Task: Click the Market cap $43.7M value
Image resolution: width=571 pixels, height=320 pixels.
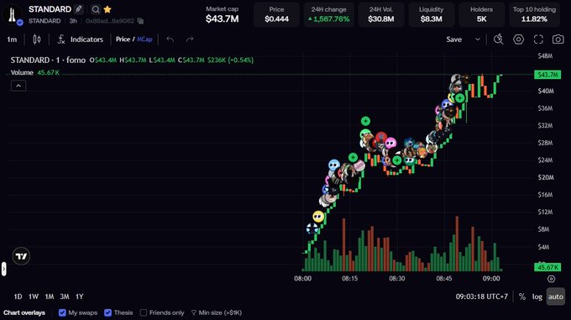Action: [x=223, y=19]
